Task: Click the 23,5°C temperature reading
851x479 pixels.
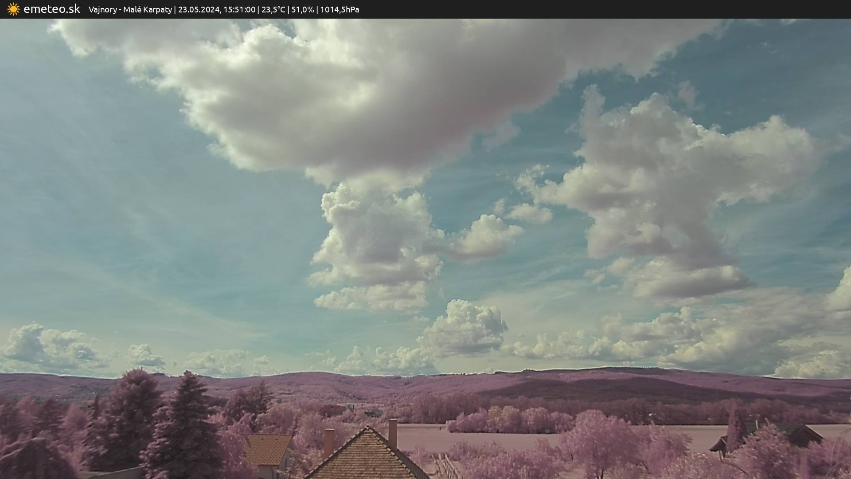Action: coord(273,10)
